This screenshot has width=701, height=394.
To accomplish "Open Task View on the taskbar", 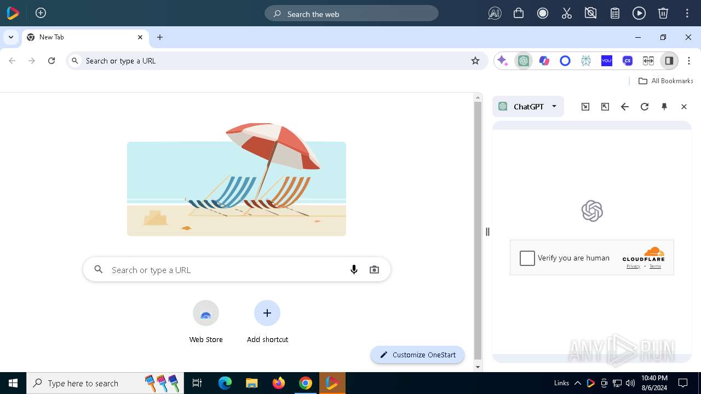I will pyautogui.click(x=197, y=383).
